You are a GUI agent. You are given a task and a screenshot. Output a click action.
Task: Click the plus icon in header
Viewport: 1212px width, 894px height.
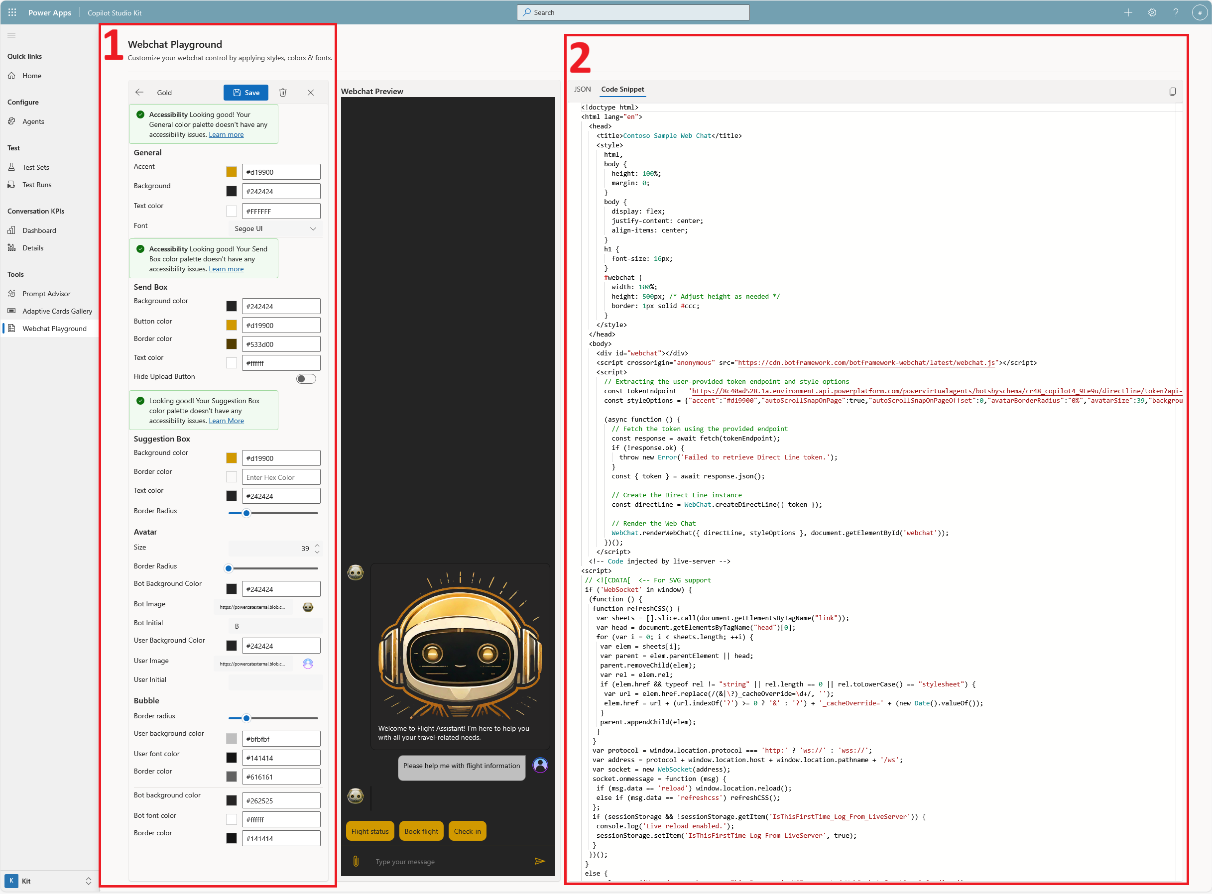coord(1128,12)
